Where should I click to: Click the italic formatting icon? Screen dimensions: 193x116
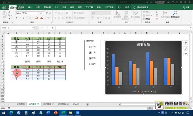coord(20,18)
